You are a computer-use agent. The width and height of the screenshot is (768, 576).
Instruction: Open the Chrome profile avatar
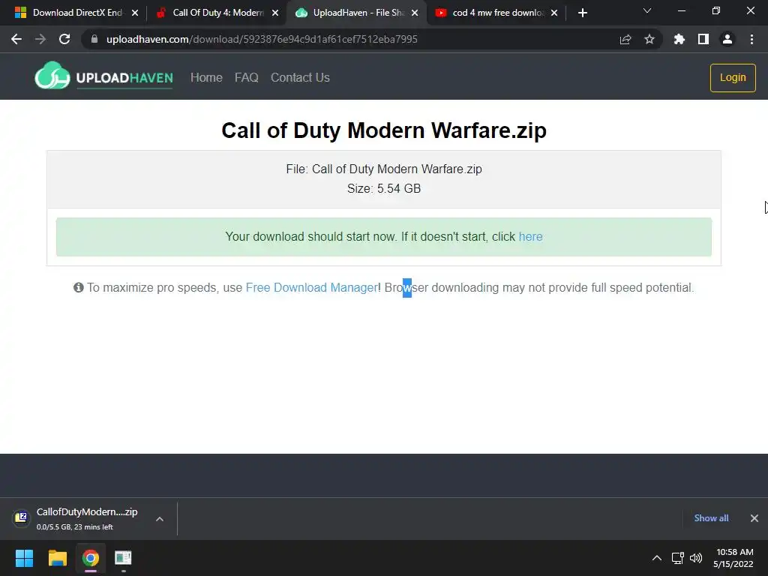[x=727, y=39]
